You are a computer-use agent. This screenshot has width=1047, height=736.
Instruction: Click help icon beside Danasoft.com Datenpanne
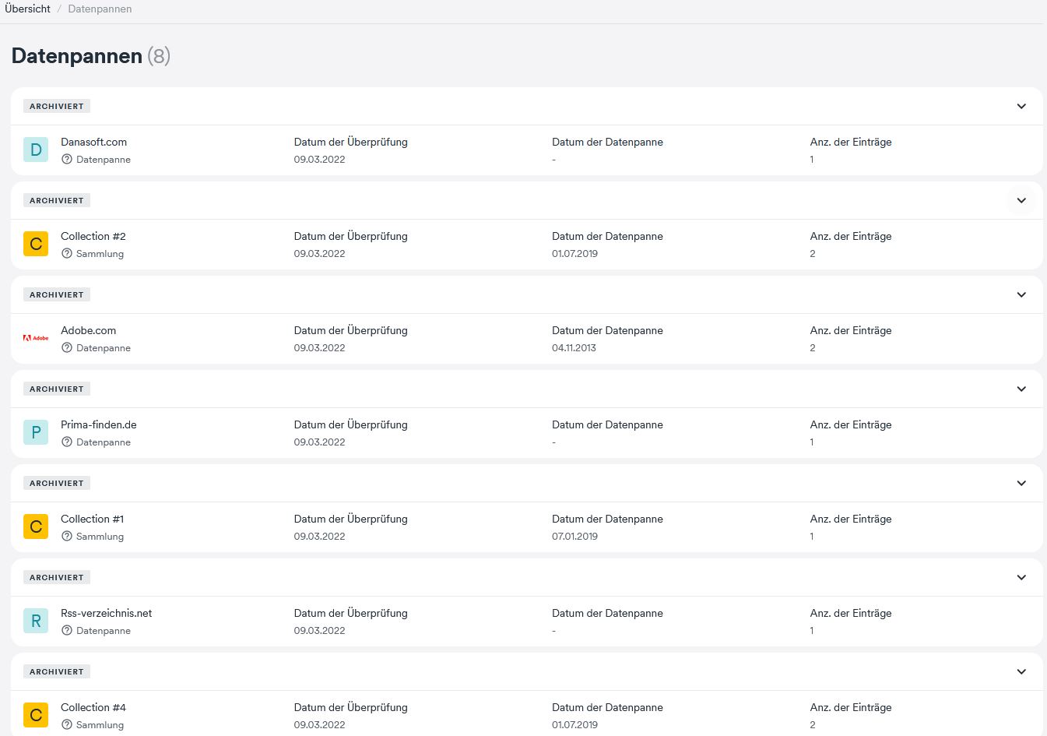pyautogui.click(x=67, y=160)
